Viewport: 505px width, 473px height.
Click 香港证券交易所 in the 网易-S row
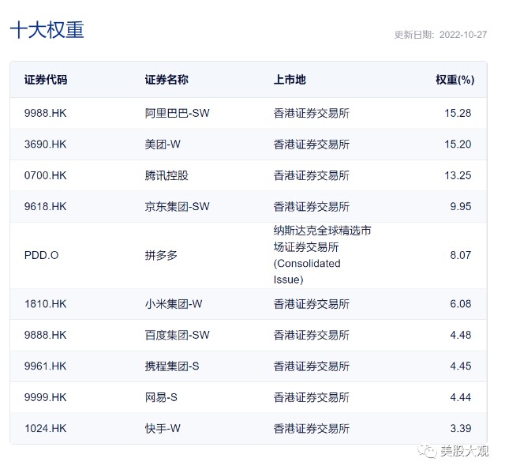tap(312, 397)
